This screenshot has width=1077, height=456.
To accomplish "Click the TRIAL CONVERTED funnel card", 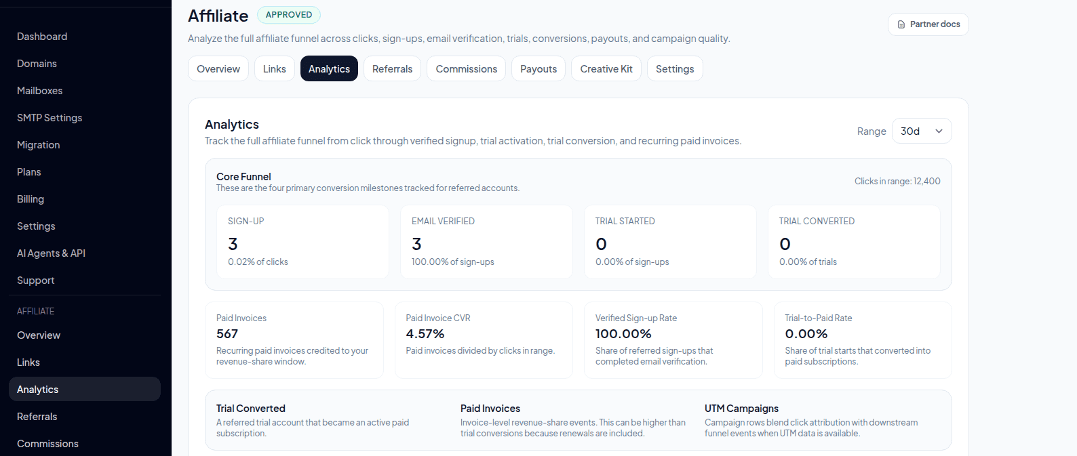I will [854, 242].
